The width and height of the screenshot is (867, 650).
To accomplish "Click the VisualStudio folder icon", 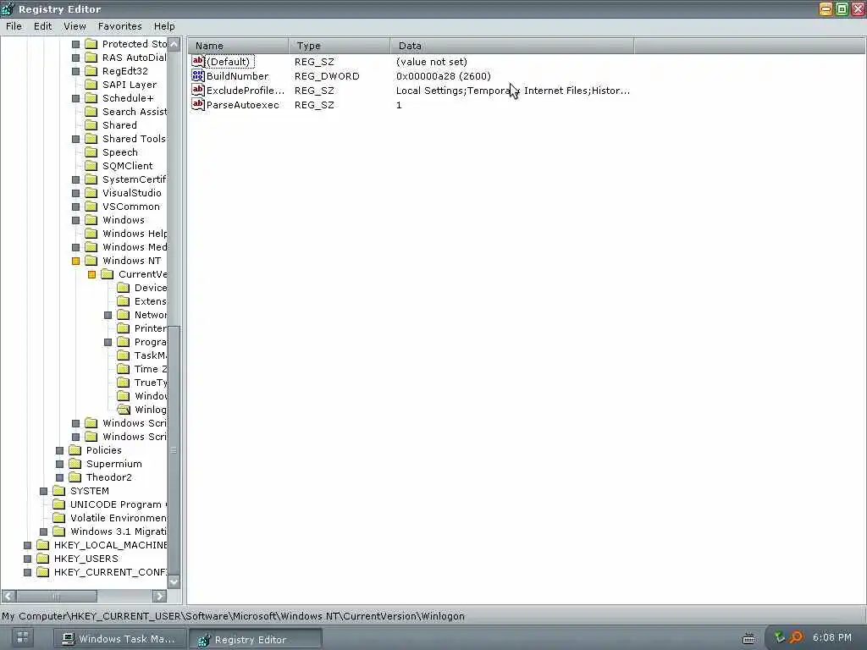I will [x=91, y=193].
